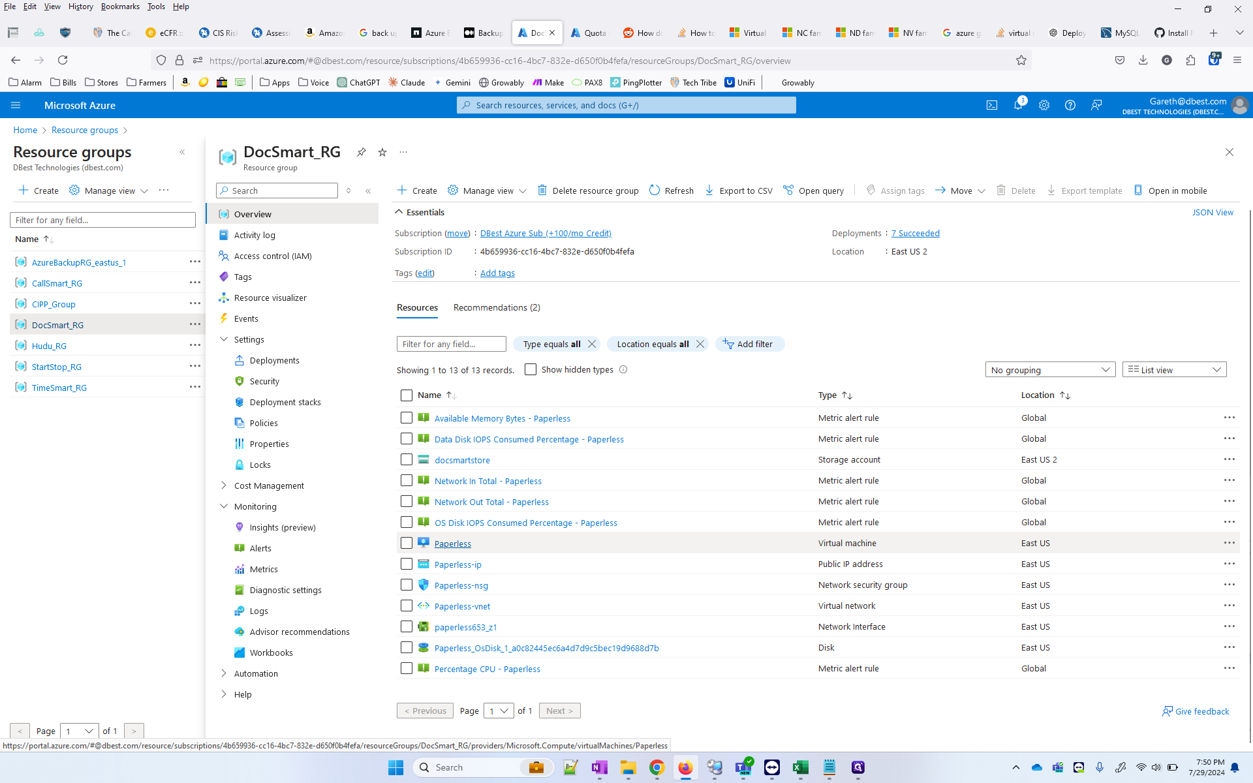Screen dimensions: 1253x783
Task: Open the Azure help question mark
Action: point(1070,105)
